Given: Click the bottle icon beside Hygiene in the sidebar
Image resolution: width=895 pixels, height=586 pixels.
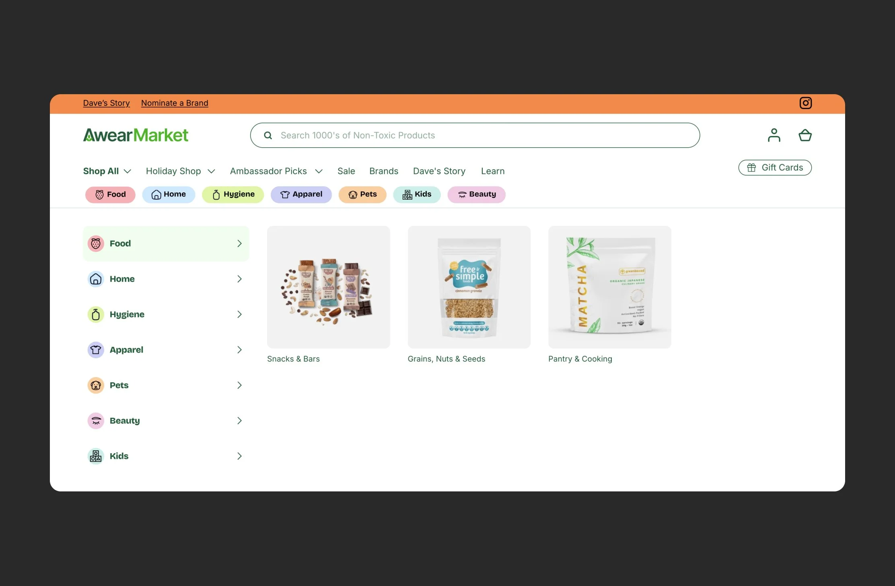Looking at the screenshot, I should coord(96,314).
